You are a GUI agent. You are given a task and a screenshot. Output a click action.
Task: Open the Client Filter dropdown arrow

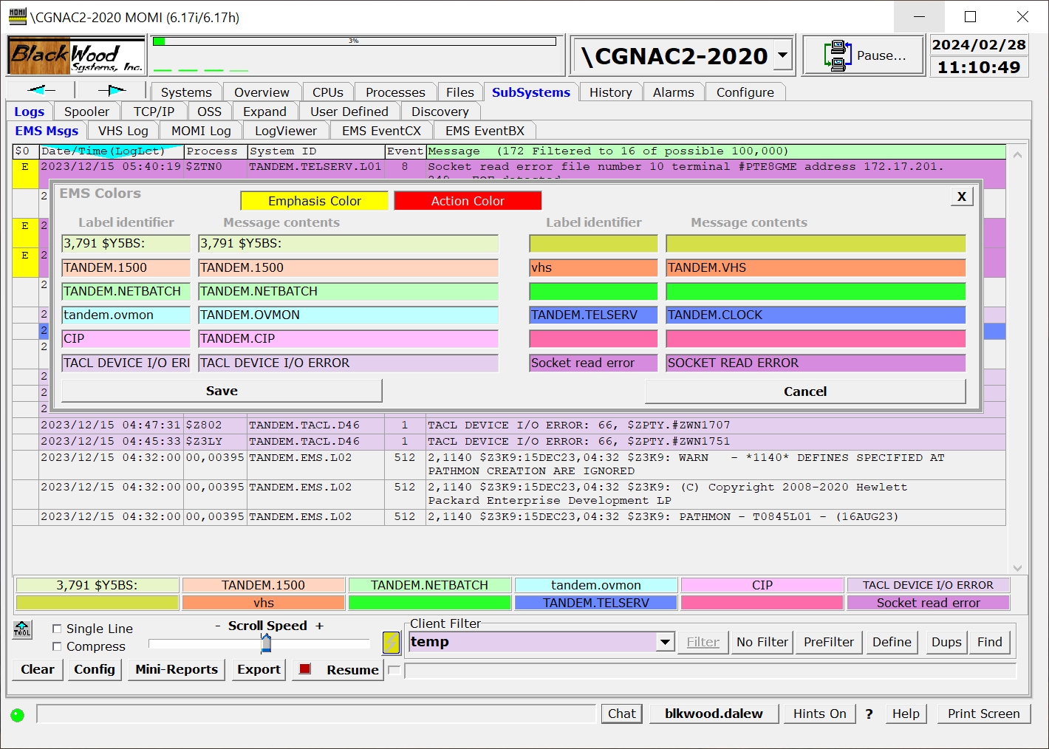pyautogui.click(x=665, y=642)
